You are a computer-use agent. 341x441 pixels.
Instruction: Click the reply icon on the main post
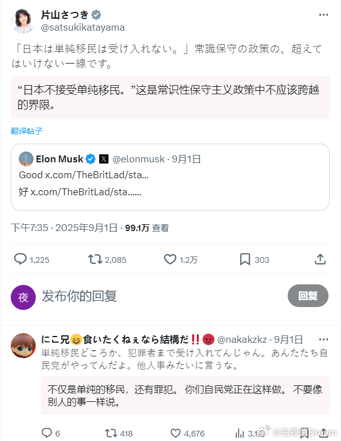(20, 259)
